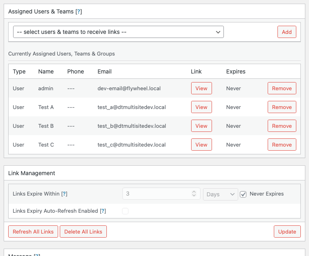The width and height of the screenshot is (309, 256).
Task: View the link for Test C
Action: coord(201,145)
